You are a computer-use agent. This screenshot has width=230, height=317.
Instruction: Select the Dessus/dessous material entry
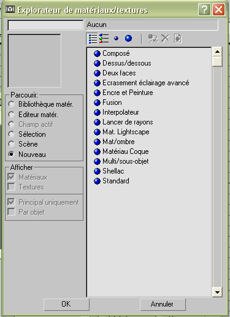[x=127, y=63]
